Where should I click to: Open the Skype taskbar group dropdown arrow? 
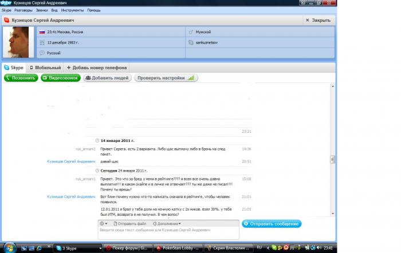coord(100,248)
